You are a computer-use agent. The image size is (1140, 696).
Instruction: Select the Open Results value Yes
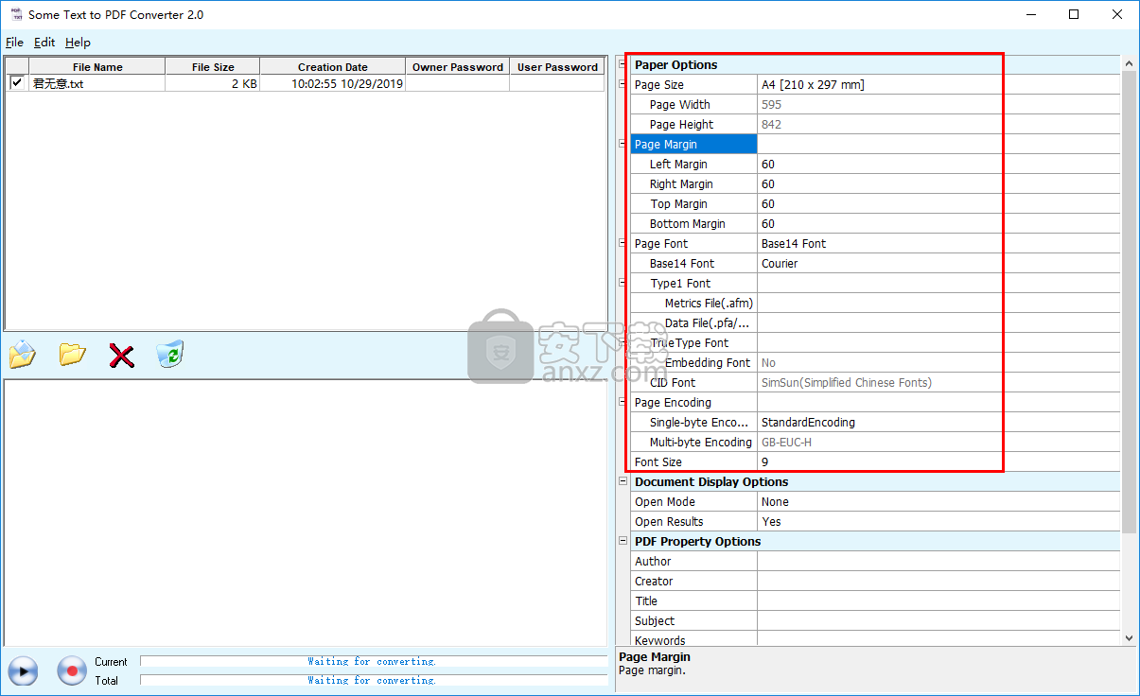click(x=937, y=522)
